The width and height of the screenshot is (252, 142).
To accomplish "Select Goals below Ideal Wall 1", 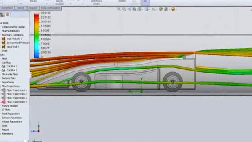I will (4, 51).
